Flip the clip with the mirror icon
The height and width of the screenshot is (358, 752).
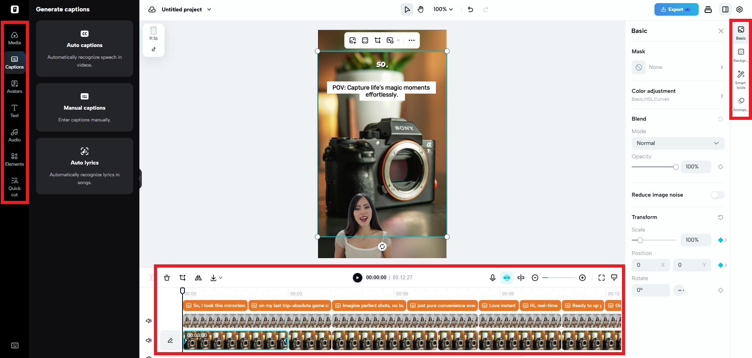click(x=198, y=278)
